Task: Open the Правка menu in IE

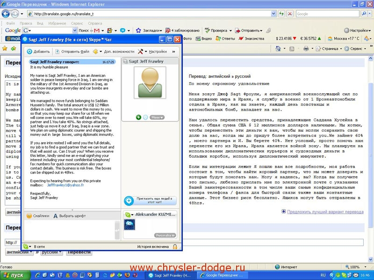Action: [x=26, y=23]
